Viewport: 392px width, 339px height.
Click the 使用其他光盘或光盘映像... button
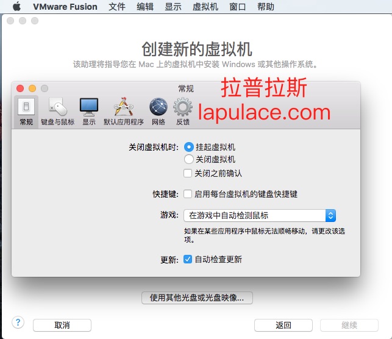coord(197,298)
